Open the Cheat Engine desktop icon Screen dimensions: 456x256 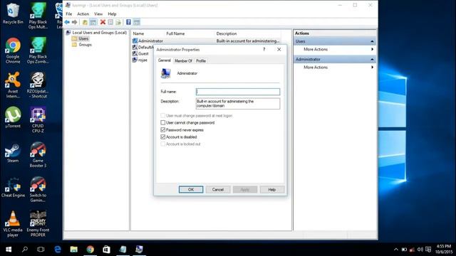[13, 187]
